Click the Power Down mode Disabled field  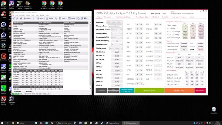pyautogui.click(x=184, y=43)
